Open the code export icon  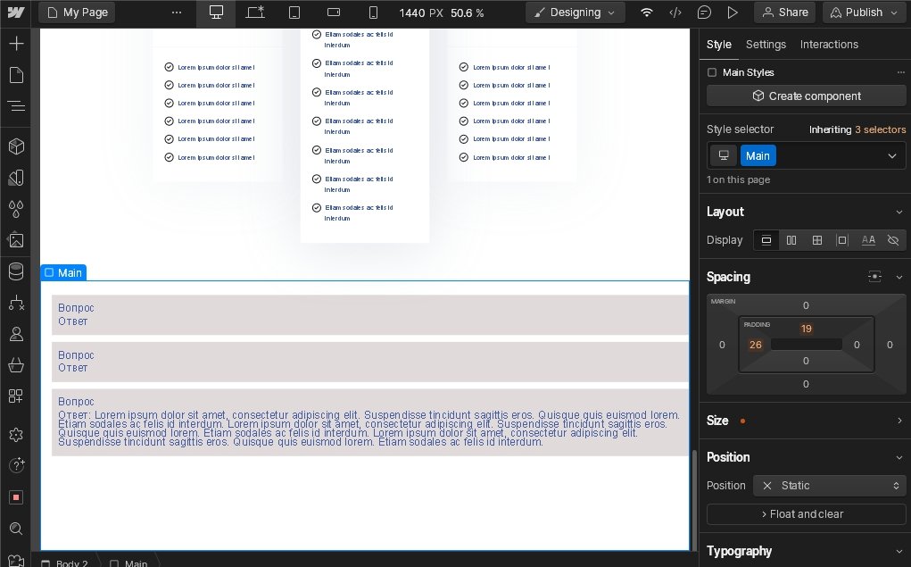tap(675, 13)
